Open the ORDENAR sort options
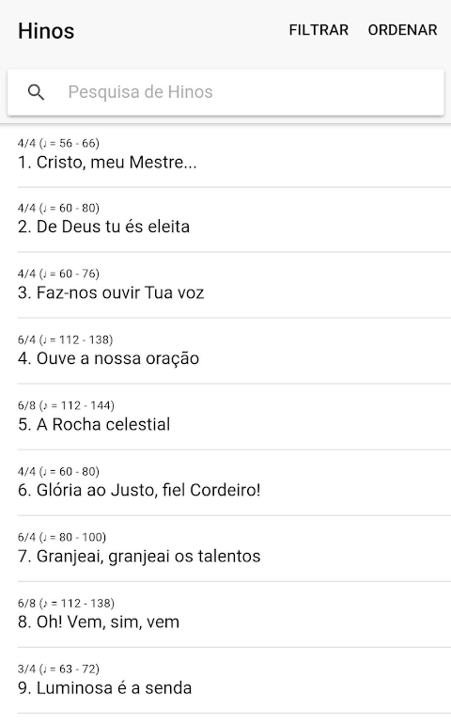This screenshot has height=724, width=451. tap(402, 30)
